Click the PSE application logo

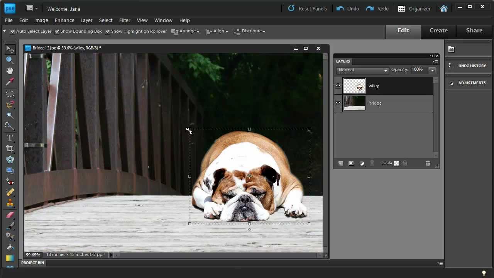click(x=10, y=8)
